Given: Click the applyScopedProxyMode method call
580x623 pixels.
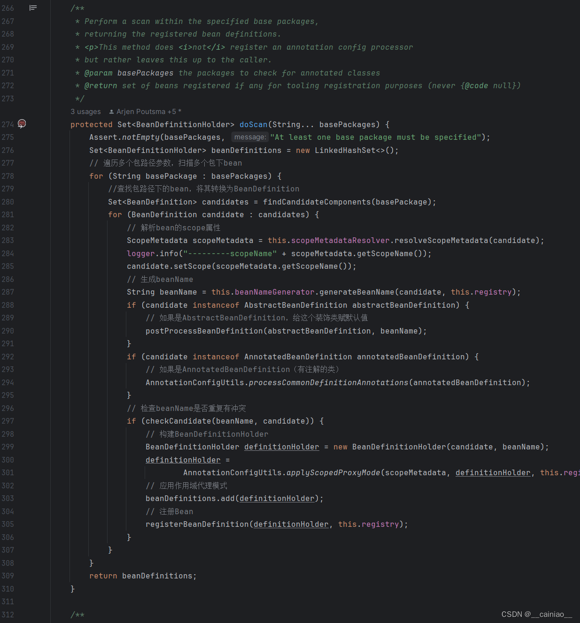Looking at the screenshot, I should coord(333,472).
